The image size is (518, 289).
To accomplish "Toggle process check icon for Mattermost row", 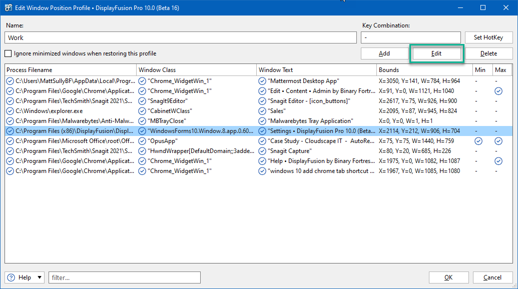I will [10, 81].
